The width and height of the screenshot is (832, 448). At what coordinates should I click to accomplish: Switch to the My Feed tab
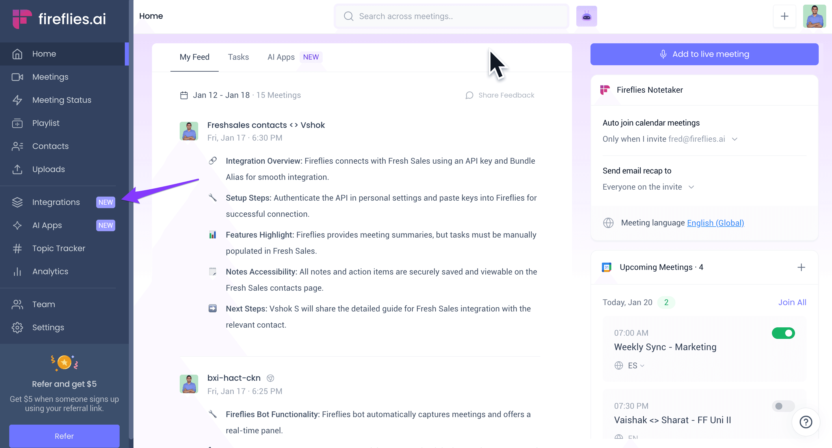pos(194,57)
